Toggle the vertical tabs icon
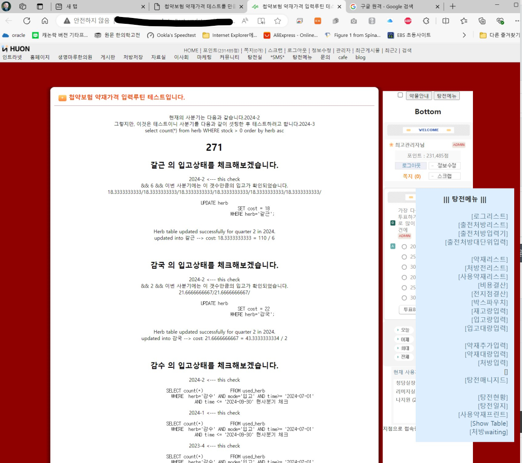522x463 pixels. pyautogui.click(x=40, y=6)
